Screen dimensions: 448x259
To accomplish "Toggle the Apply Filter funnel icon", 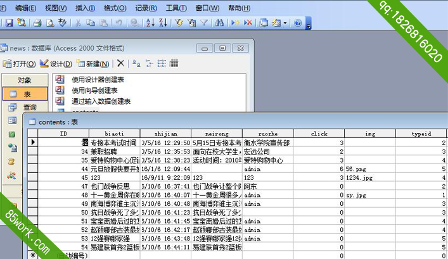I will 204,23.
